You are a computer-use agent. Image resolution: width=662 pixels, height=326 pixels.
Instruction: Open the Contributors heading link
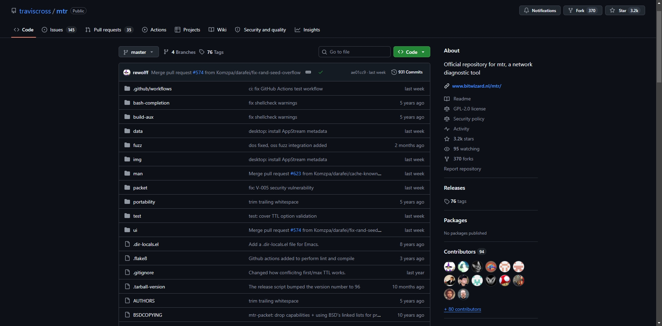pos(464,252)
